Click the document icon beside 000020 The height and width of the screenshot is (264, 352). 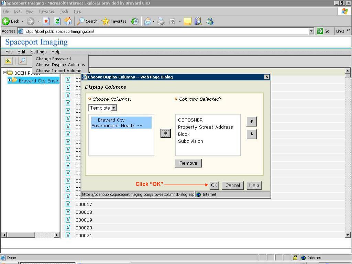click(x=68, y=228)
